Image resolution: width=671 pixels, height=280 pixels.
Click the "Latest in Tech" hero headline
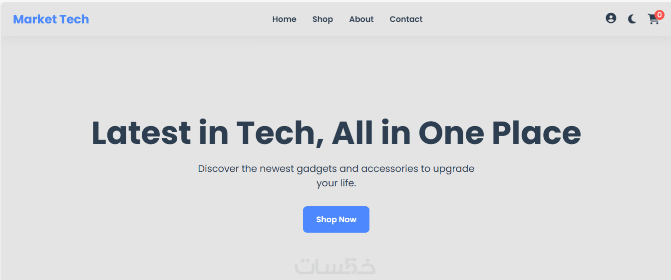tap(336, 133)
